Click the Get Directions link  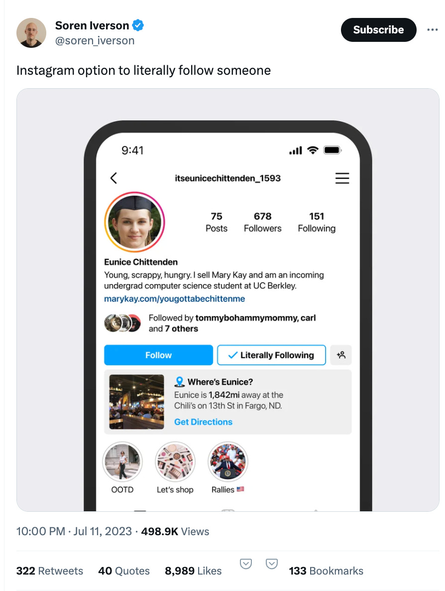point(203,422)
